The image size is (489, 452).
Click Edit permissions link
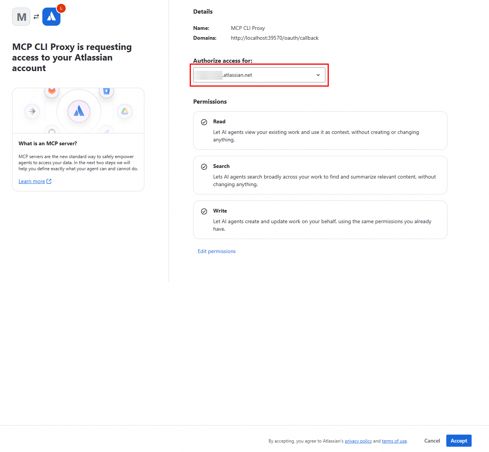pyautogui.click(x=217, y=251)
